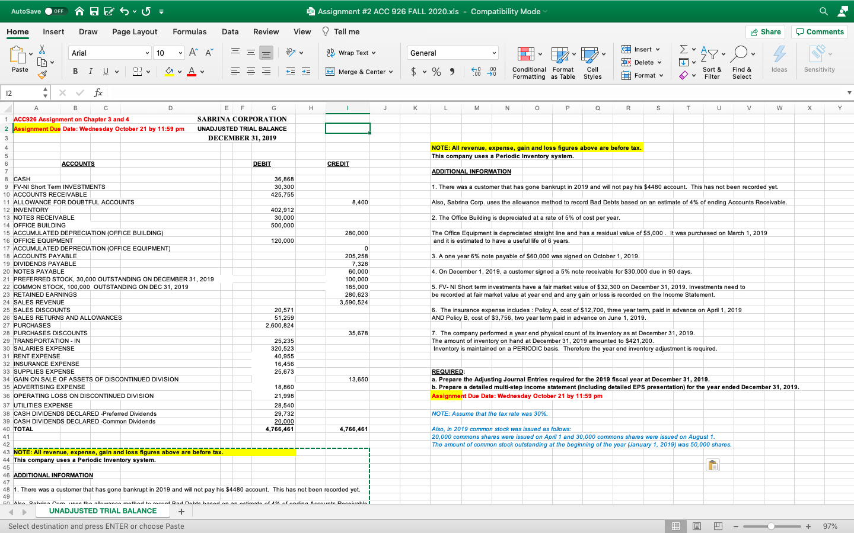Open the Comments pane
854x533 pixels.
819,31
